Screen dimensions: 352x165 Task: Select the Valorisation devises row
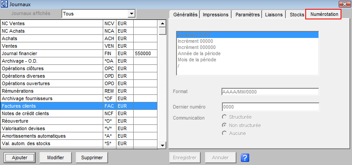point(79,128)
